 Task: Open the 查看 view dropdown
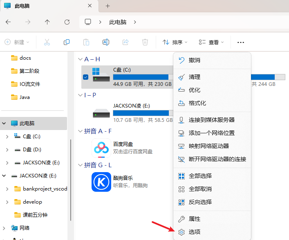click(211, 42)
